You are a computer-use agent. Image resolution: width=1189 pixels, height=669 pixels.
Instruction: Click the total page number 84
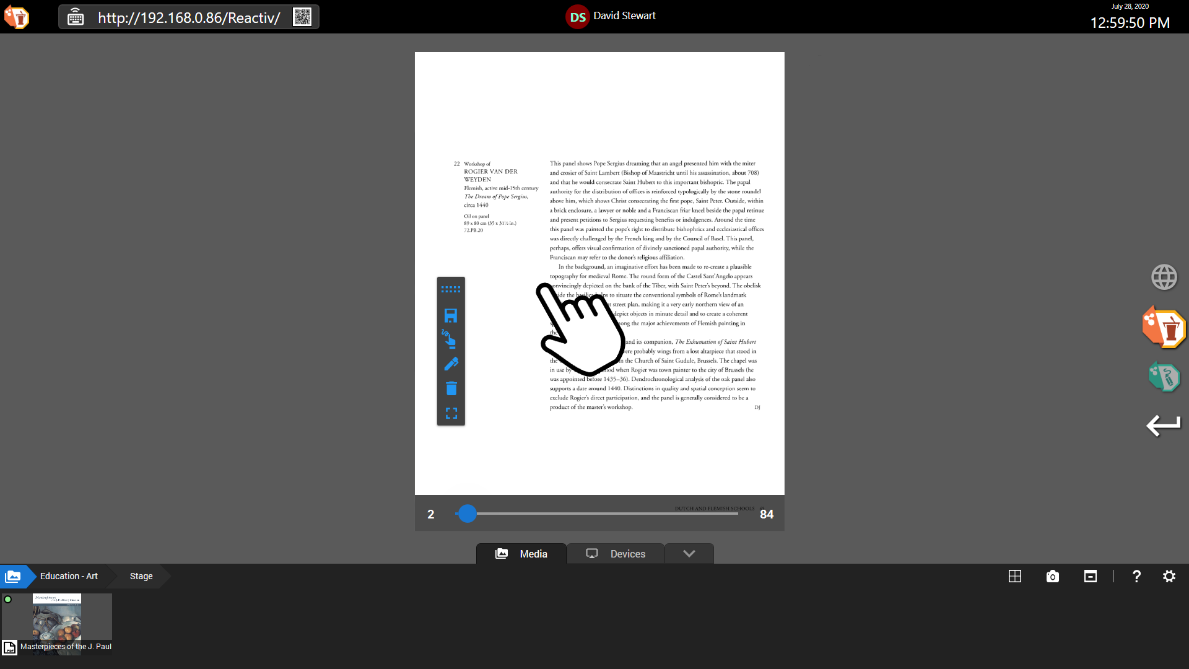(767, 514)
